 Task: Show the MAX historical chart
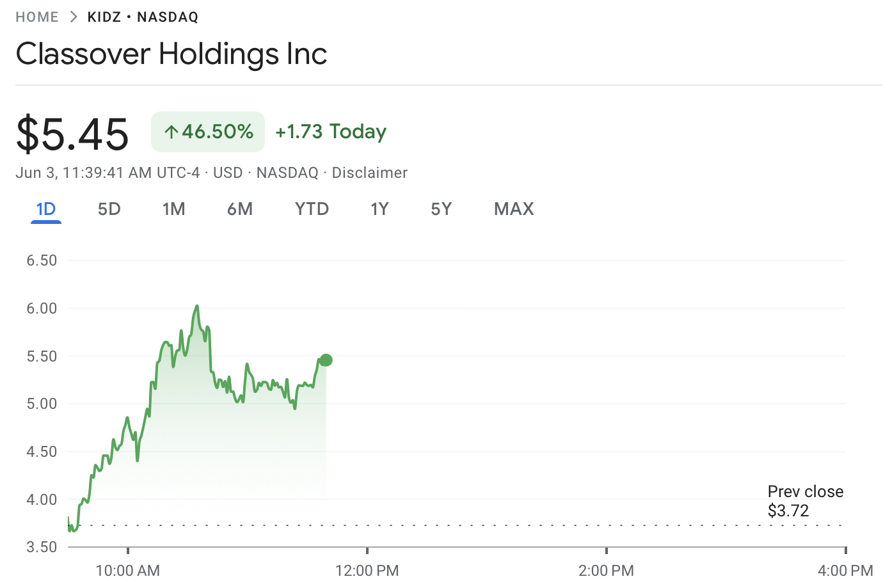pos(513,209)
